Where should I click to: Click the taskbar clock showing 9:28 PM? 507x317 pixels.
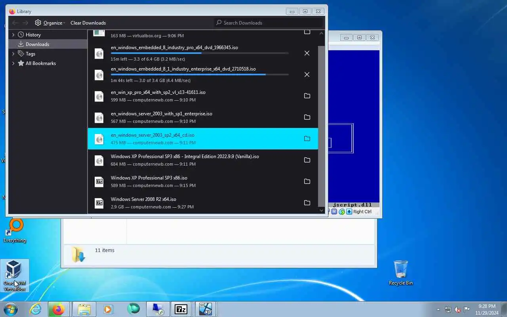pos(487,309)
